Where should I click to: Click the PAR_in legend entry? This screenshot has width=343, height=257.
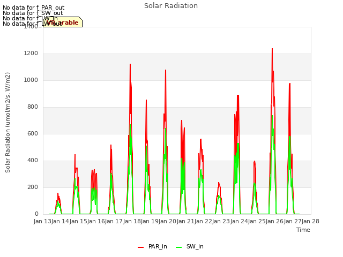[152, 246]
